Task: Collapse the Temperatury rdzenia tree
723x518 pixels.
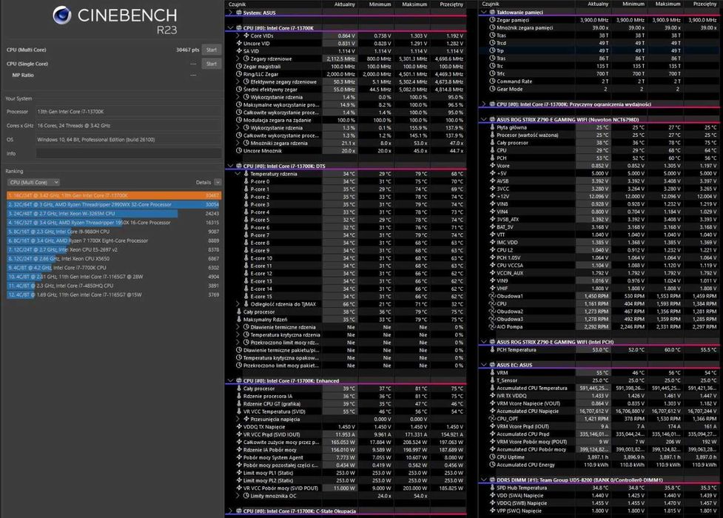Action: [238, 174]
